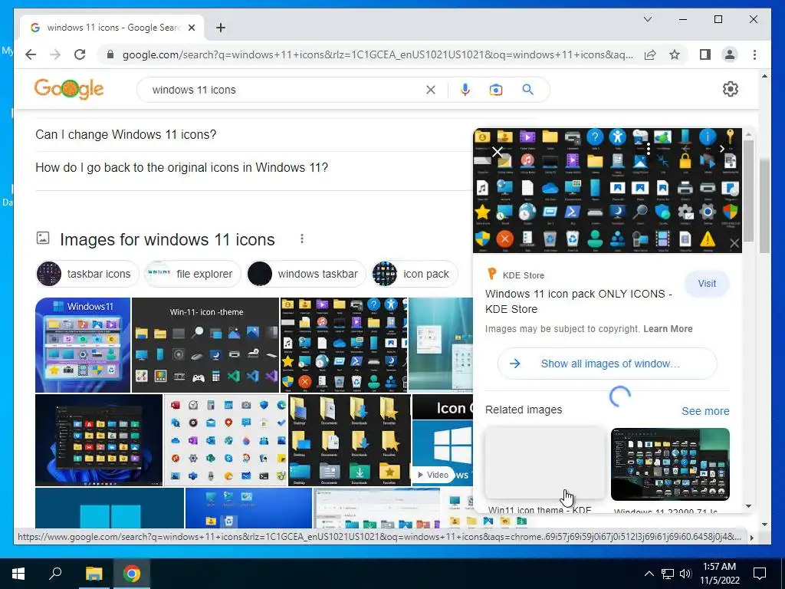The image size is (785, 589).
Task: Click the image panel scrollbar thumb
Action: (748, 190)
